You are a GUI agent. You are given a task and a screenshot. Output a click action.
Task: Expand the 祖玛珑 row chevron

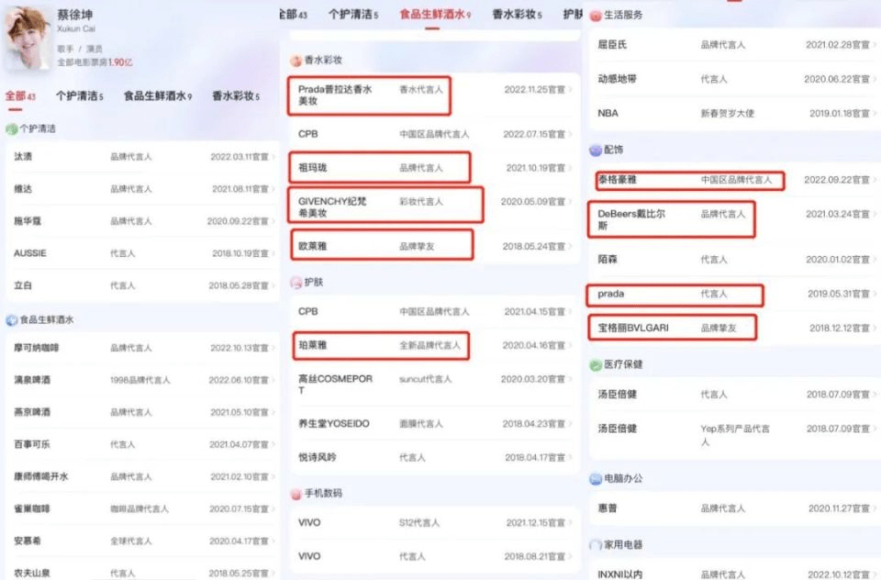[570, 167]
